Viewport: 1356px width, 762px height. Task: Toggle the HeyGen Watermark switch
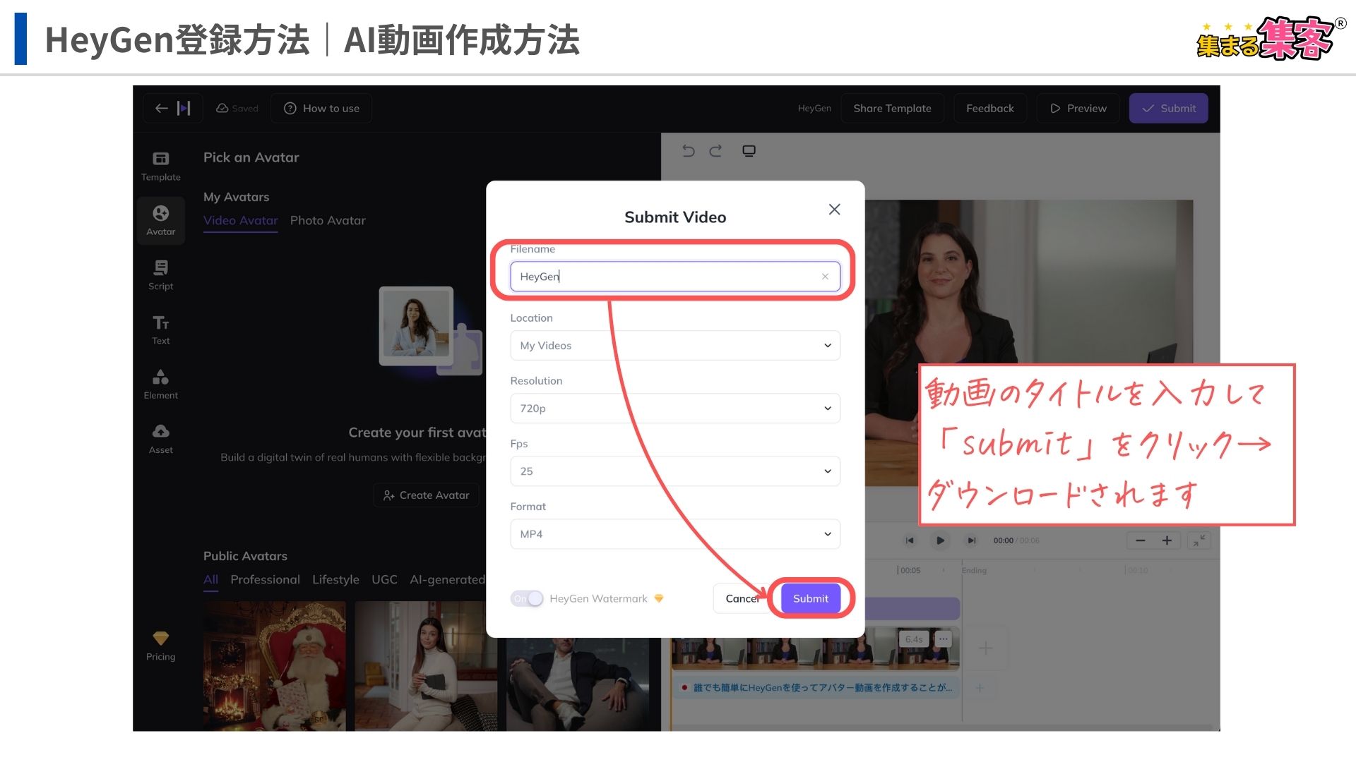[x=527, y=598]
